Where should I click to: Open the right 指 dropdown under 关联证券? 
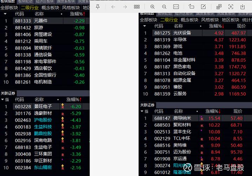pyautogui.click(x=145, y=111)
